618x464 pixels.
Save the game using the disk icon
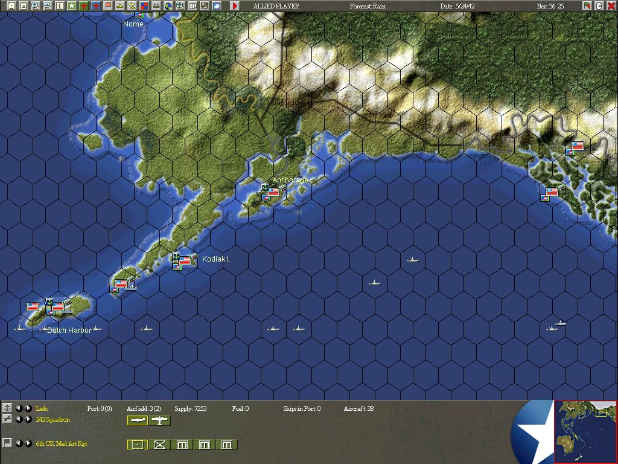[x=11, y=5]
